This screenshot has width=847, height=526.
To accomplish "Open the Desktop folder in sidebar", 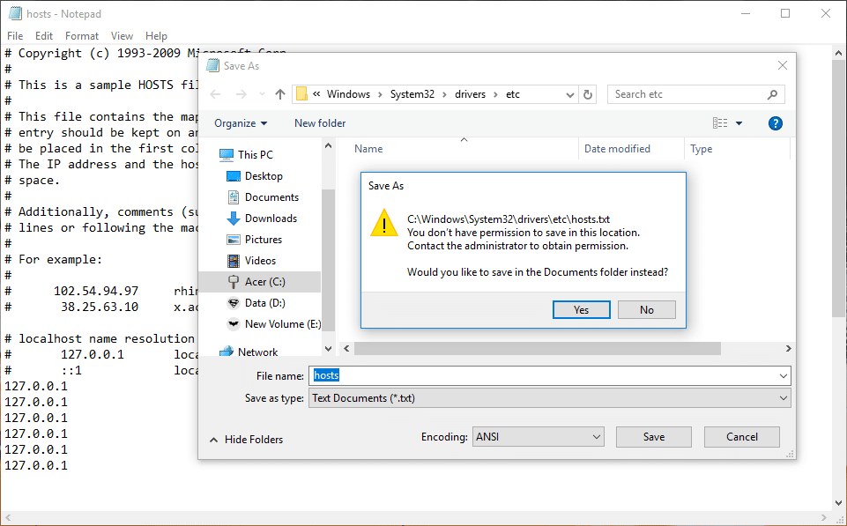I will coord(264,176).
